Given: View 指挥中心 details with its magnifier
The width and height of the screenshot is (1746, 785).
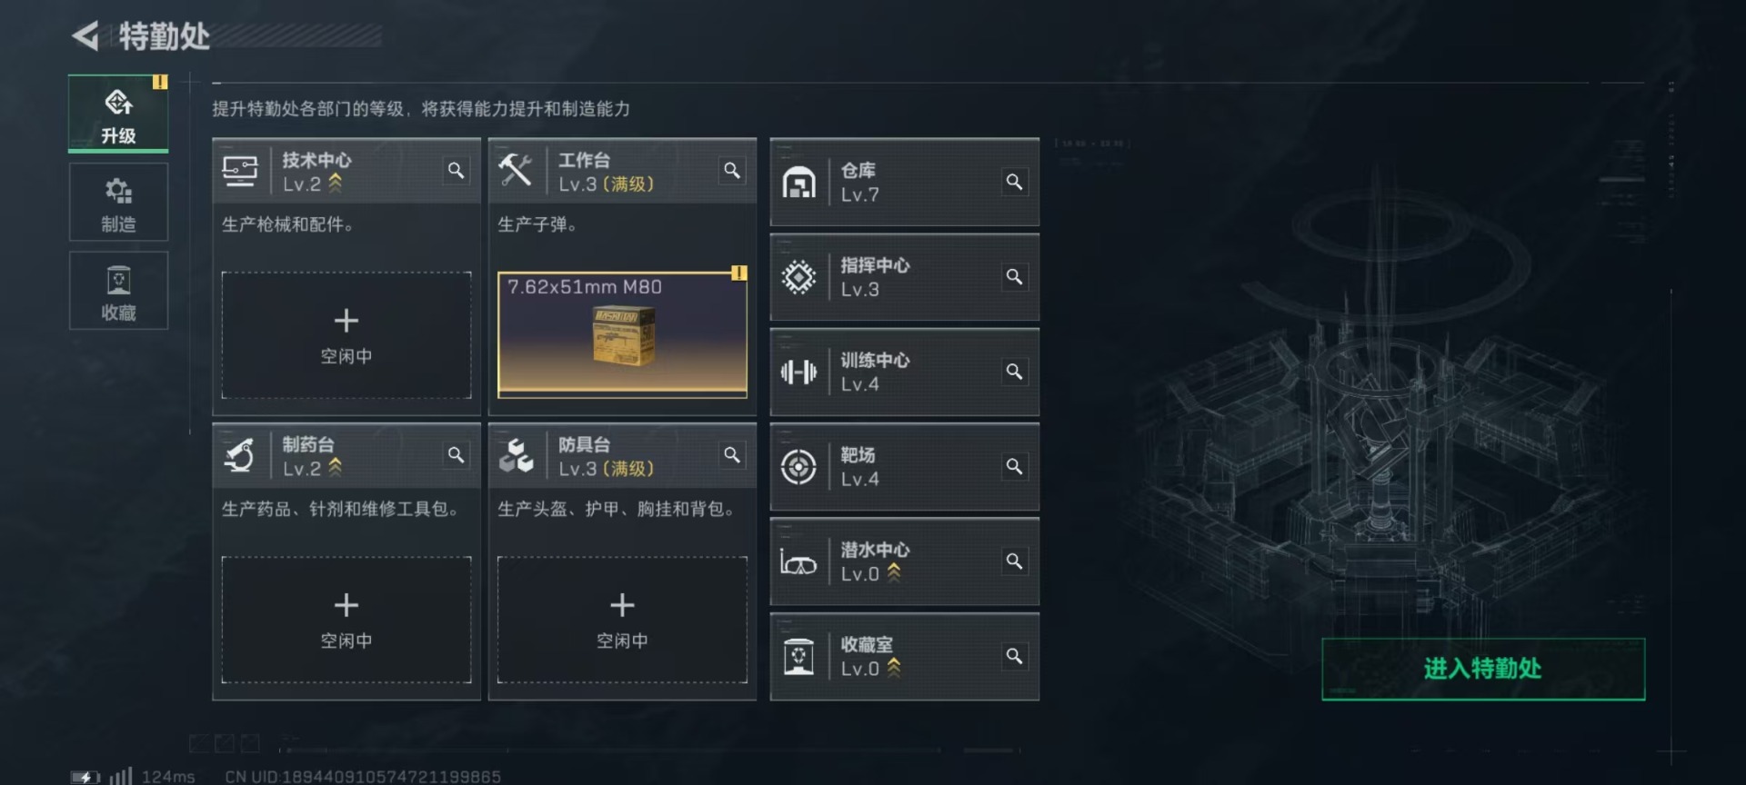Looking at the screenshot, I should tap(1014, 276).
